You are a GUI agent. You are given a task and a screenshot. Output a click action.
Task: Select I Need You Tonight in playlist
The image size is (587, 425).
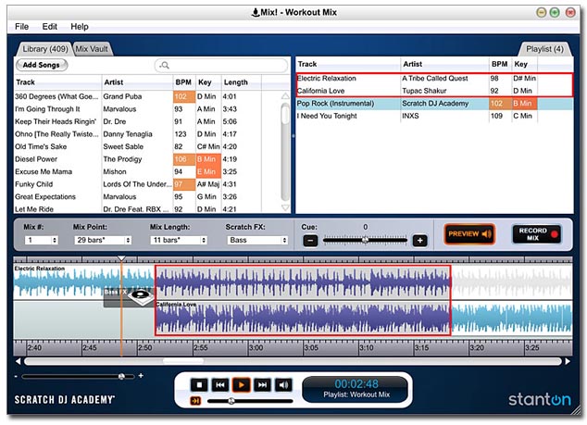click(x=434, y=116)
